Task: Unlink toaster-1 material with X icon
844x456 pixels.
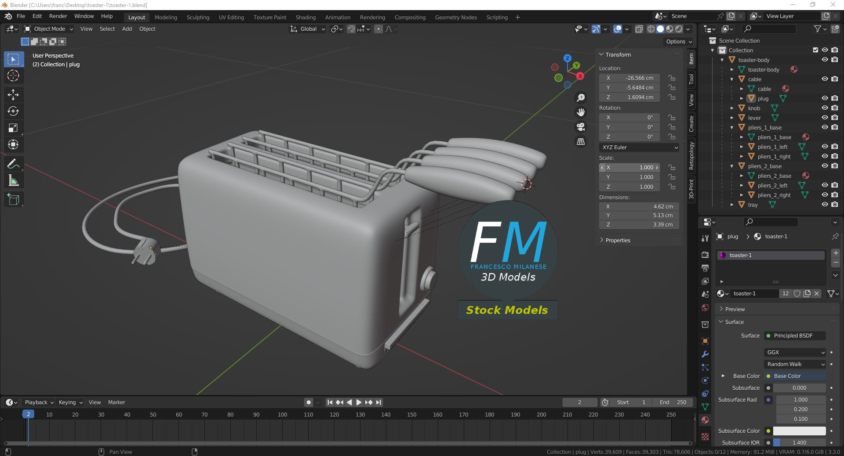Action: 817,294
